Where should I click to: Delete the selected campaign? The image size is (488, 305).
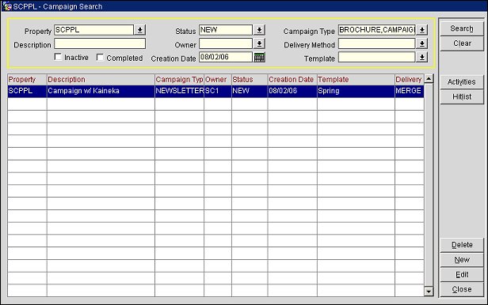point(462,245)
